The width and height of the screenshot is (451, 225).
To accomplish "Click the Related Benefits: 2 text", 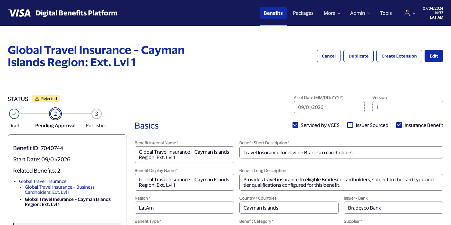I will click(x=37, y=171).
